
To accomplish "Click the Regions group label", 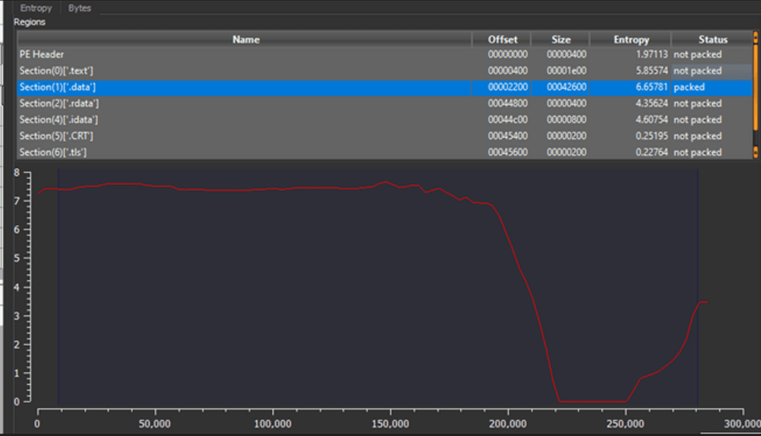I will tap(30, 22).
